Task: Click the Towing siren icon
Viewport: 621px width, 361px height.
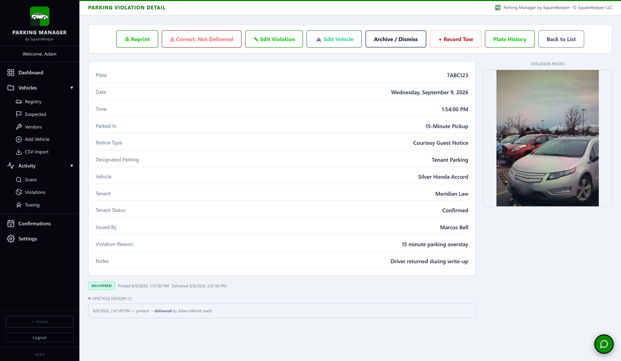Action: click(19, 205)
